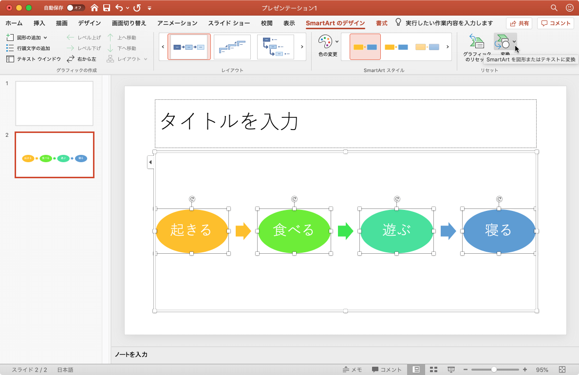This screenshot has height=375, width=579.
Task: Open the 表示 tab
Action: click(289, 23)
